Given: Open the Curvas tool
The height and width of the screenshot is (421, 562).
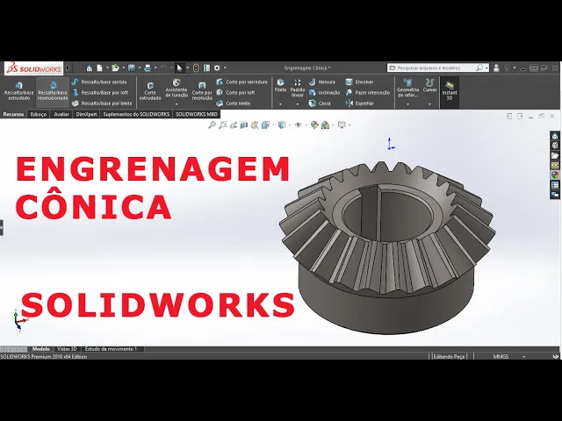Looking at the screenshot, I should click(x=429, y=86).
